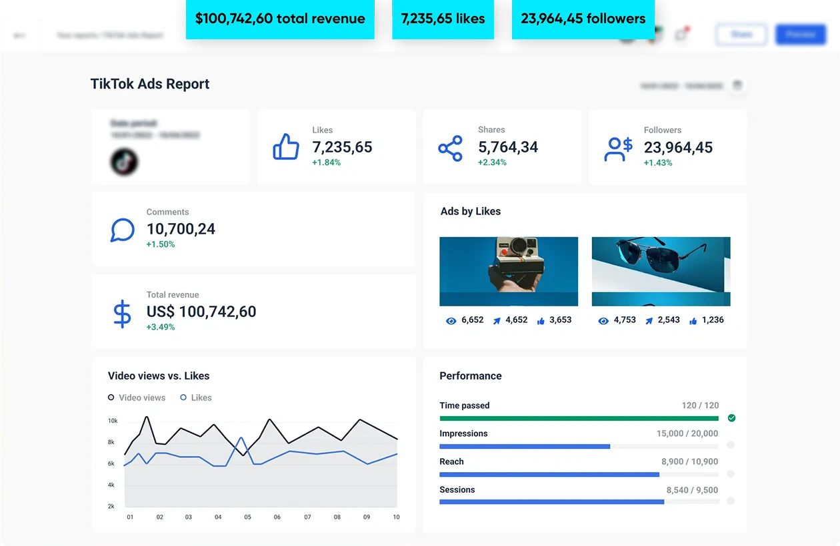This screenshot has width=840, height=546.
Task: Toggle the Likes series in chart legend
Action: pyautogui.click(x=195, y=398)
